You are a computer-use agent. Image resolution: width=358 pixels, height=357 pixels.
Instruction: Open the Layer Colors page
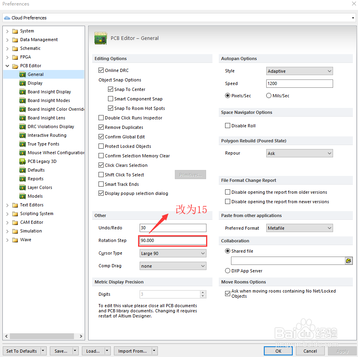40,187
